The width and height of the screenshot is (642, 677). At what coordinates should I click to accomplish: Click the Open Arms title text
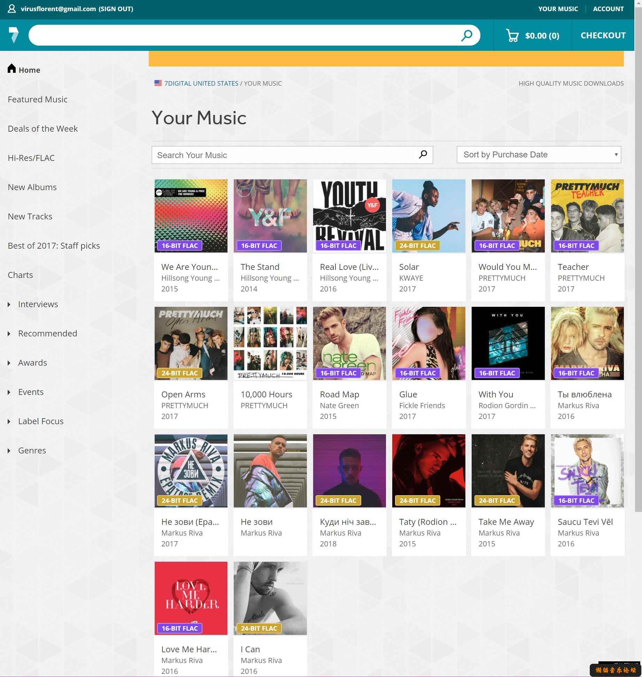click(x=183, y=395)
